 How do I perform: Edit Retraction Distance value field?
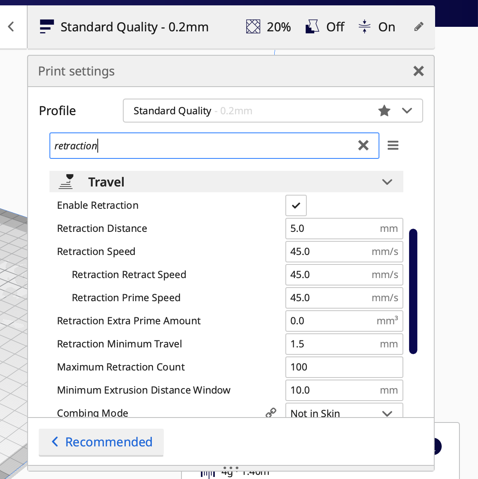pyautogui.click(x=344, y=229)
